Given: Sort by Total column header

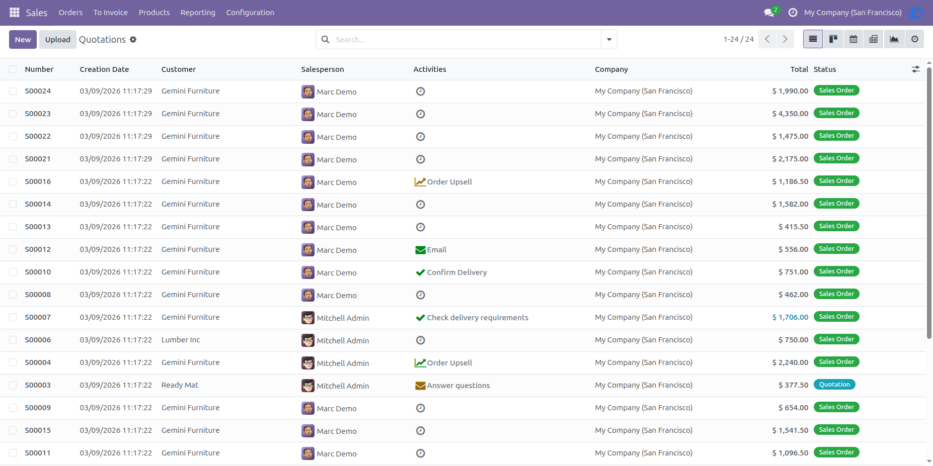Looking at the screenshot, I should point(799,69).
